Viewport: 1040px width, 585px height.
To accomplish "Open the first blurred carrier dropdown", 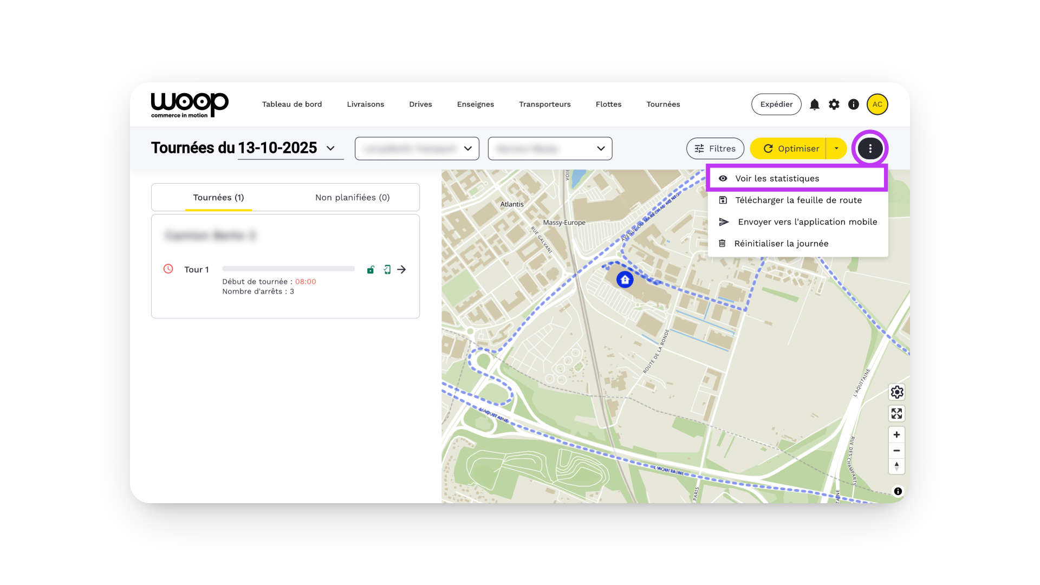I will pyautogui.click(x=417, y=148).
